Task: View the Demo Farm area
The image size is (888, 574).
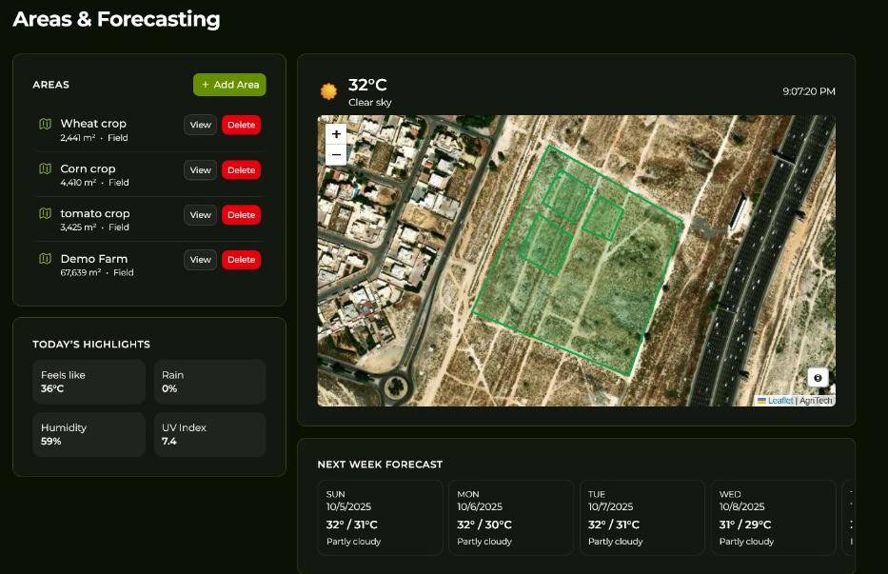Action: tap(200, 259)
